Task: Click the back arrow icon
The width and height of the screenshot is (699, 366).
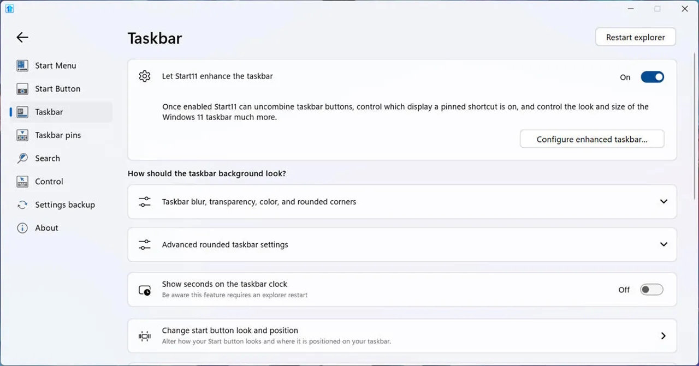Action: pos(22,37)
